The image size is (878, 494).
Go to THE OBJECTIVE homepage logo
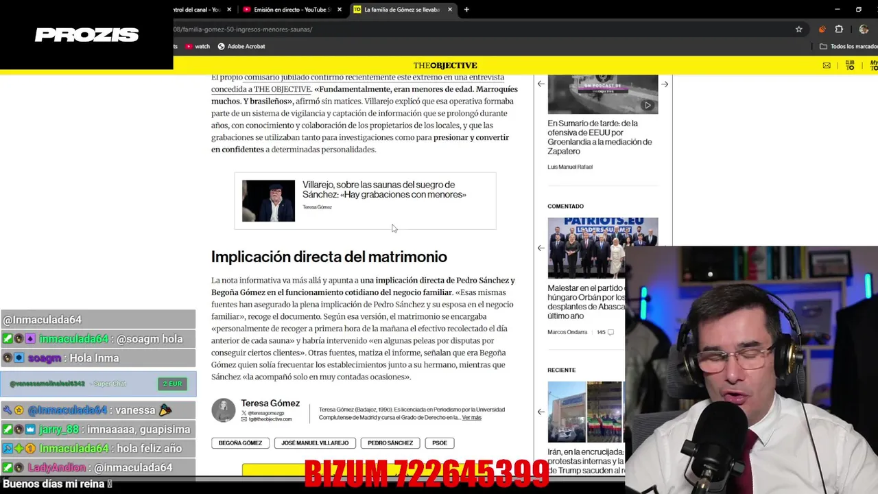(444, 65)
